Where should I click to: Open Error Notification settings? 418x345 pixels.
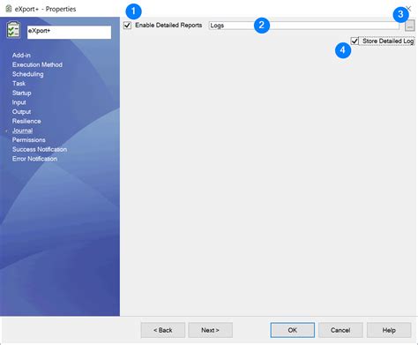(34, 159)
